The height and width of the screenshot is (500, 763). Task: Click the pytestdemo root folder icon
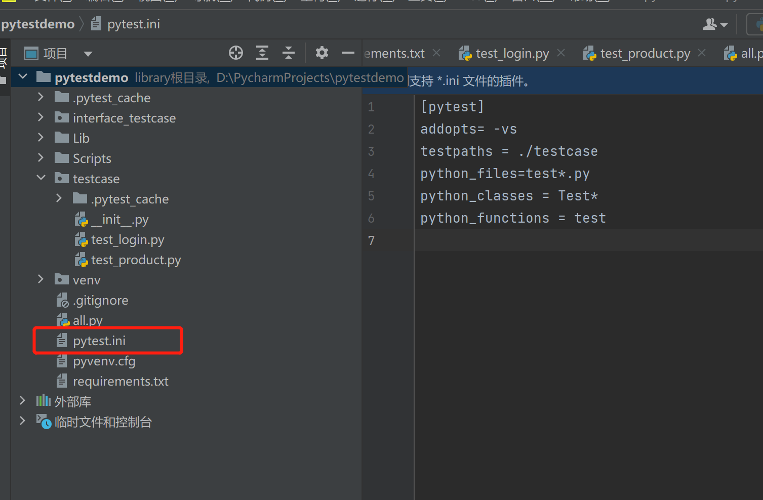click(44, 77)
